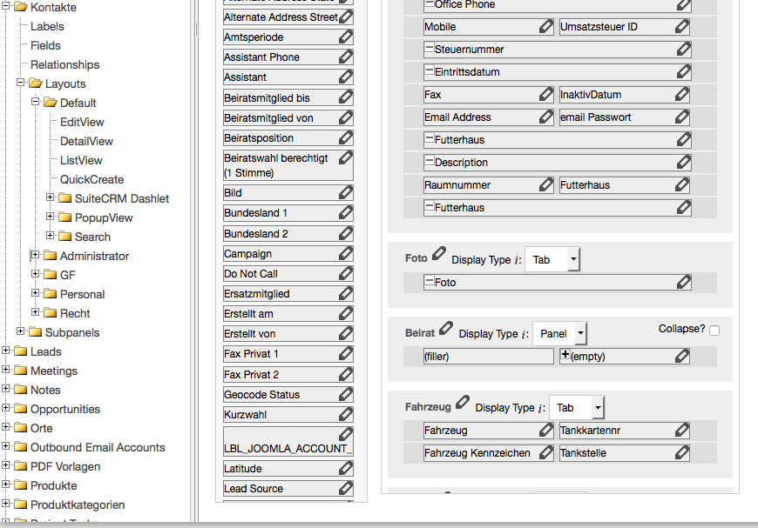
Task: Click pencil icon on Fax Privat 1
Action: 346,353
